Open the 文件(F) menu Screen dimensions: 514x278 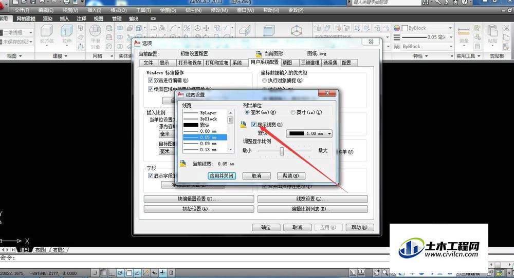[x=22, y=10]
